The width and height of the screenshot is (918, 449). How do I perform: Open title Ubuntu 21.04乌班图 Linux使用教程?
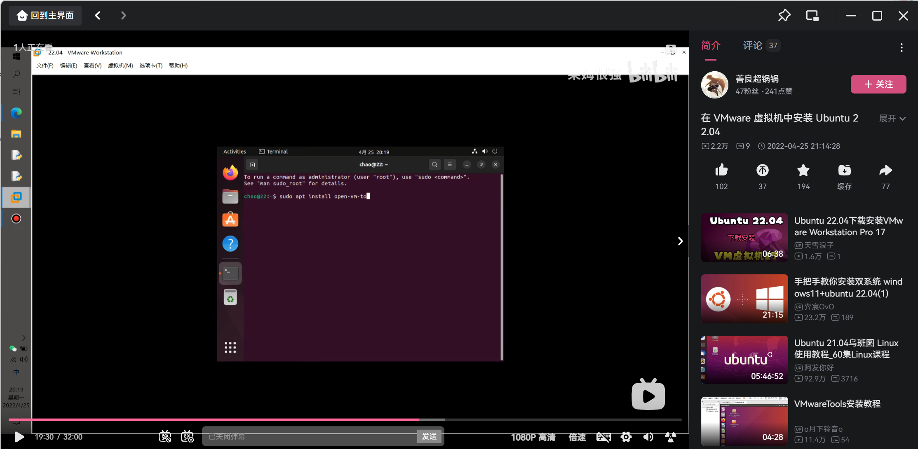pos(846,348)
